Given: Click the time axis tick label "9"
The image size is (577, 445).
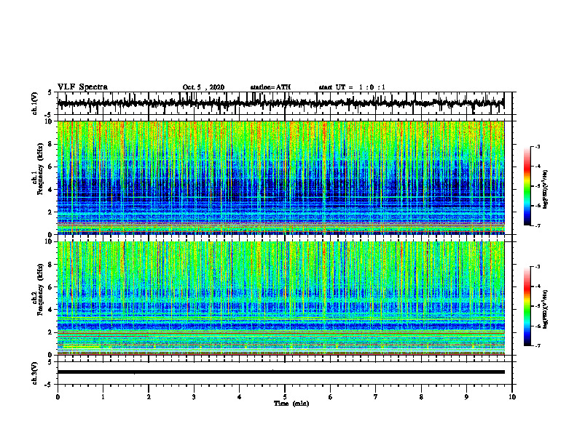Looking at the screenshot, I should [466, 396].
